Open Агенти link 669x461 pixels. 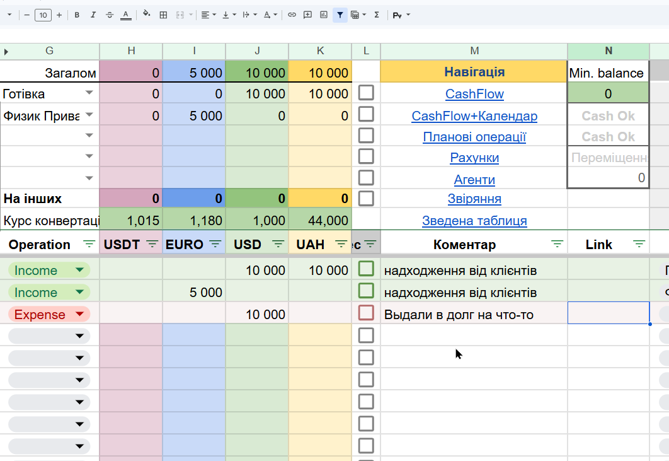[474, 180]
